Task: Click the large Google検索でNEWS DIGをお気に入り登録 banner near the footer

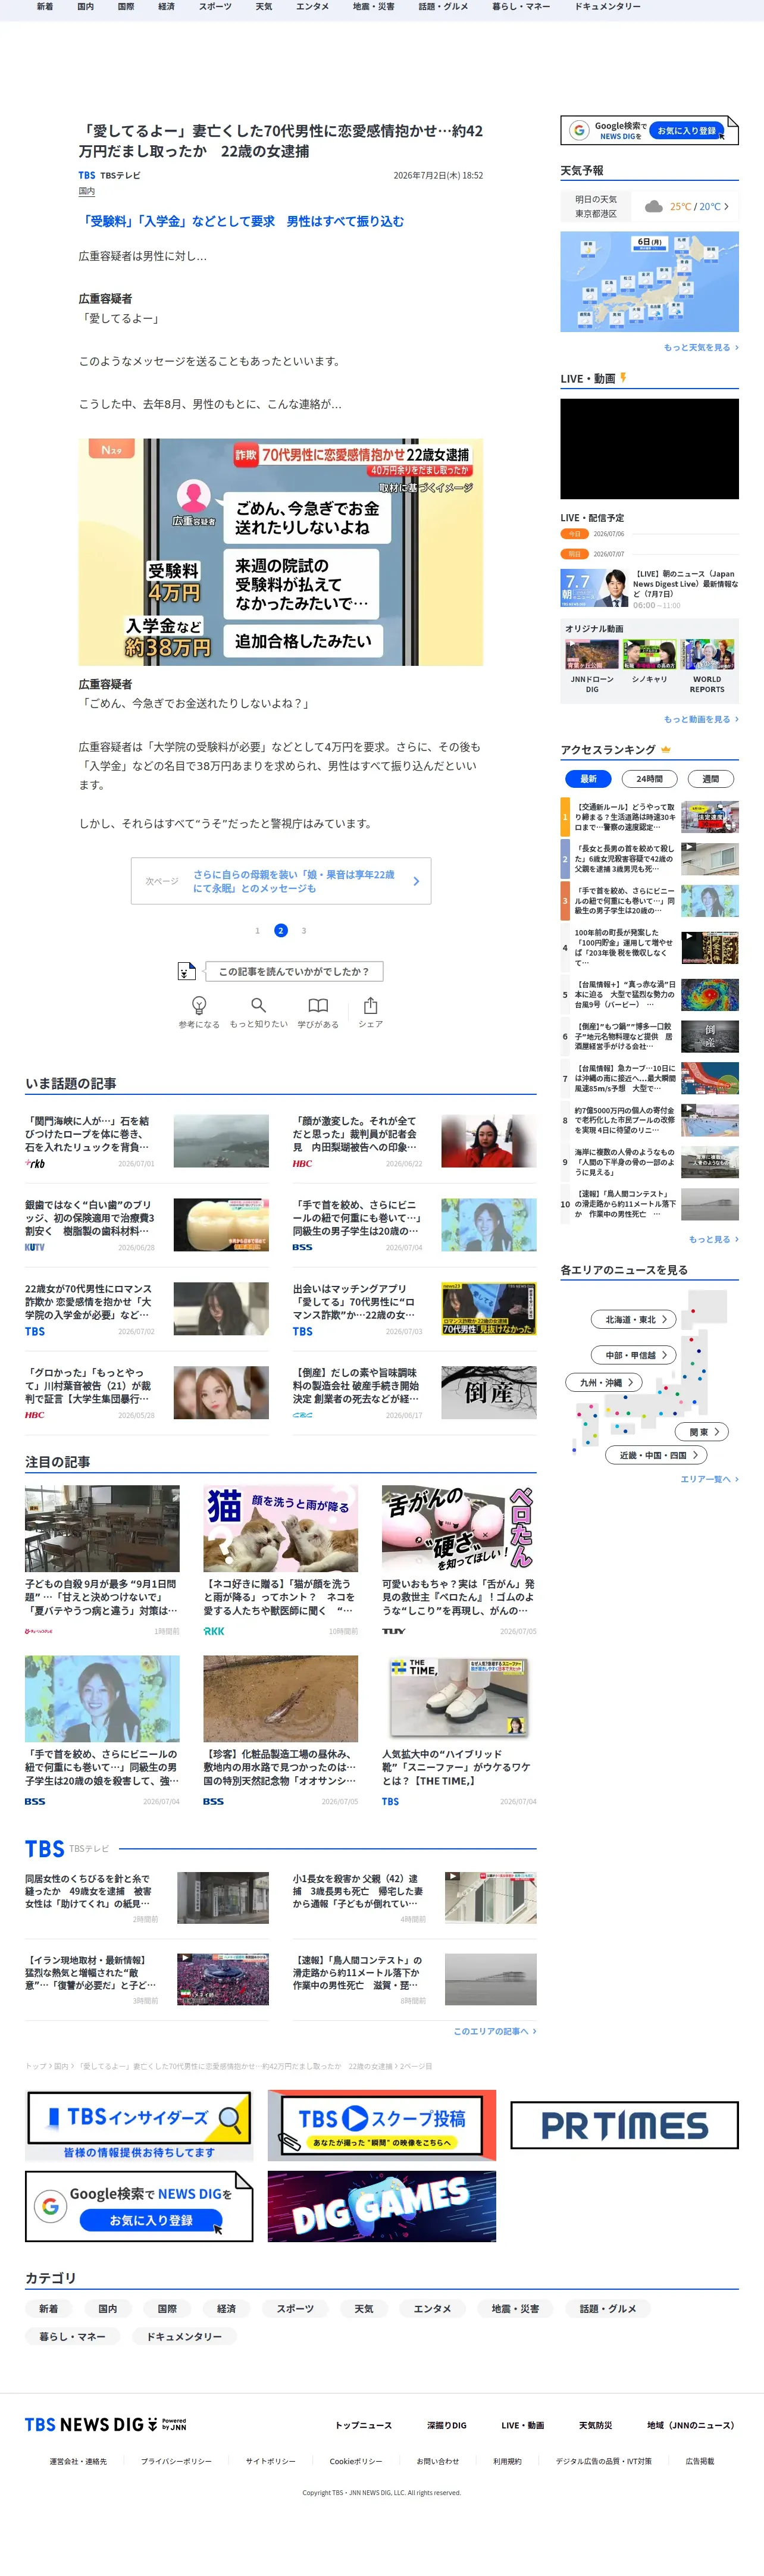Action: (x=139, y=2207)
